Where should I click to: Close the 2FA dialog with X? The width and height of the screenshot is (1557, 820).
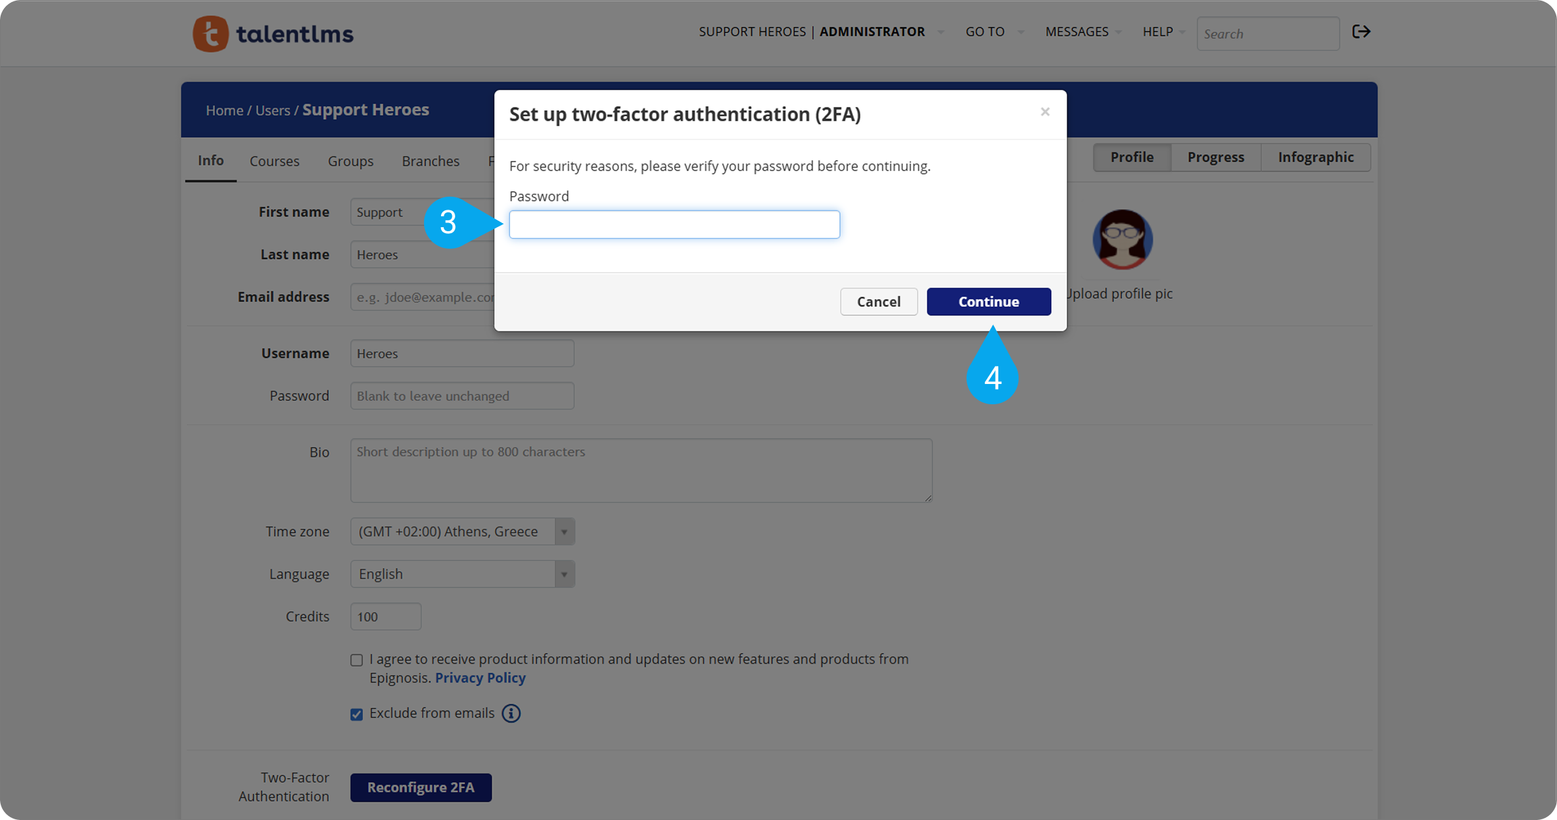[1045, 112]
